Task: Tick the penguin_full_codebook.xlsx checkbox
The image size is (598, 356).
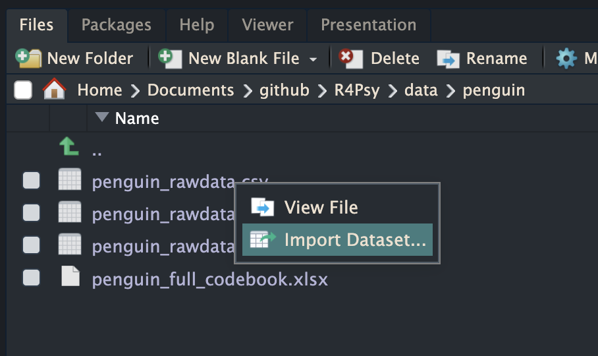Action: pos(31,278)
